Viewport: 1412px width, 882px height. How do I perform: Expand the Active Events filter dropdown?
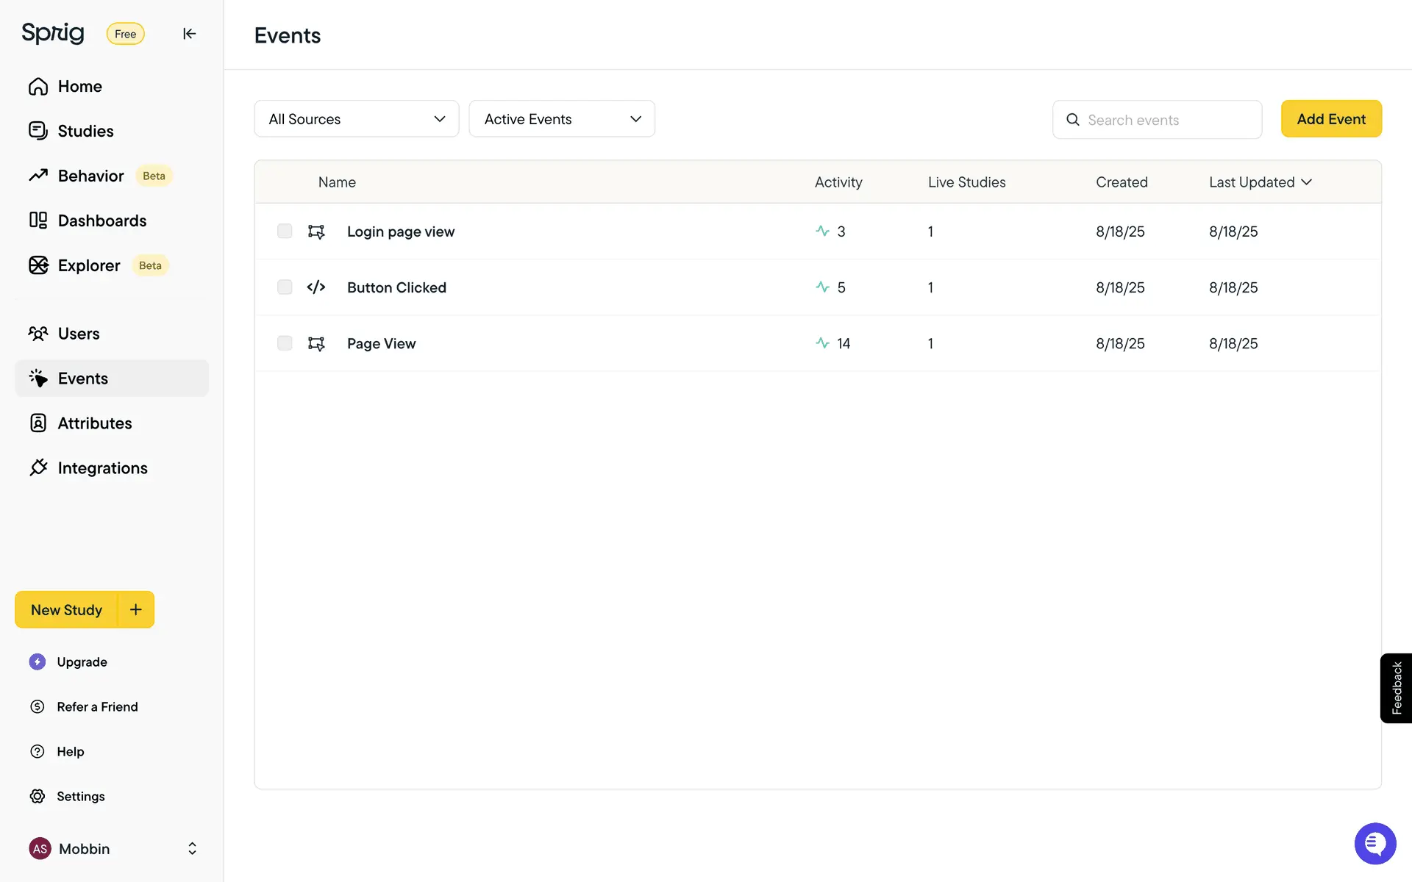point(562,119)
